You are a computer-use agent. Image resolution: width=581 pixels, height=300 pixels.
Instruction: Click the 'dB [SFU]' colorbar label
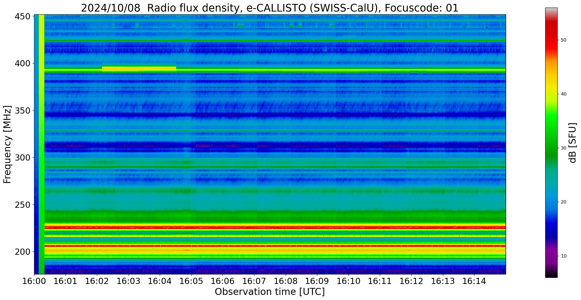coord(573,143)
